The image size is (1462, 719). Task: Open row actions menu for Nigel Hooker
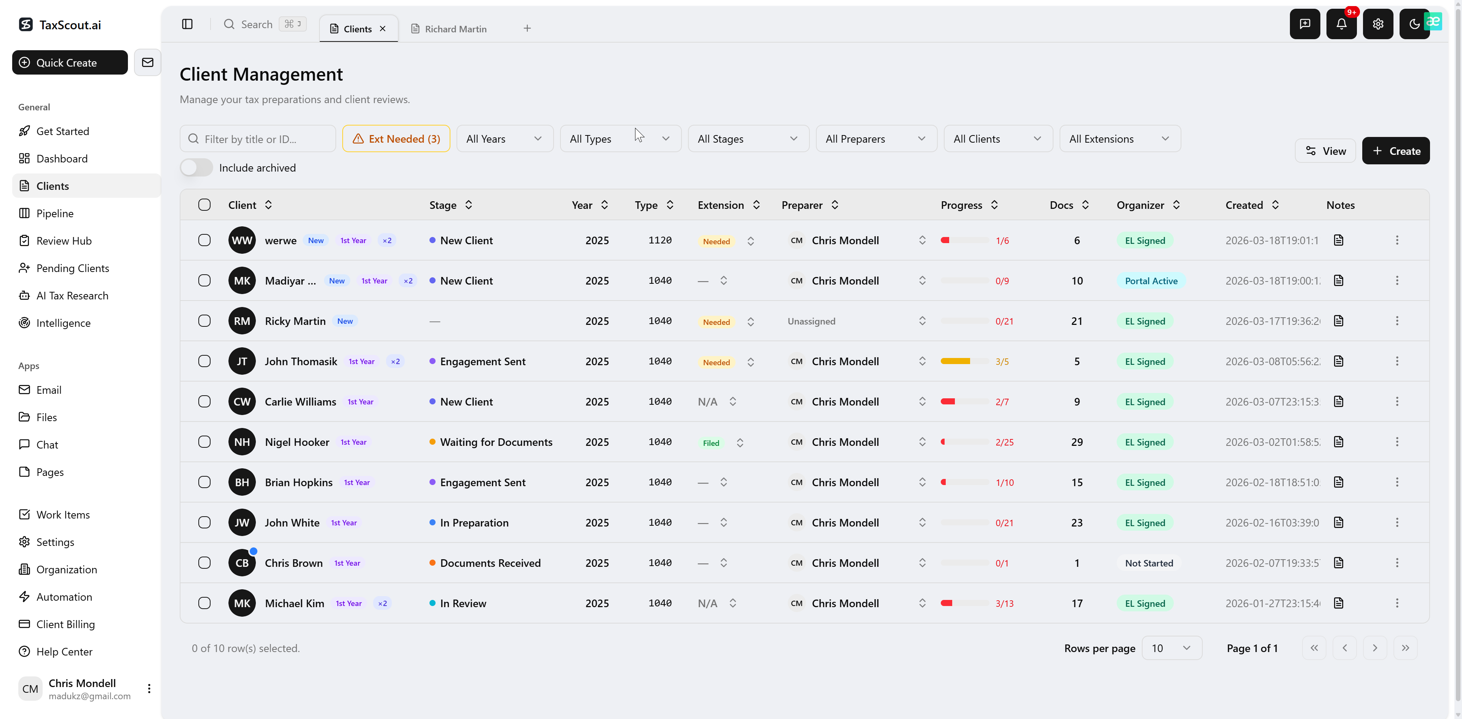[x=1397, y=442]
